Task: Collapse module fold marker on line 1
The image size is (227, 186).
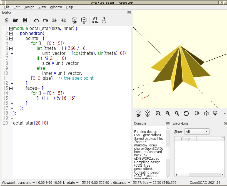Action: 11,29
